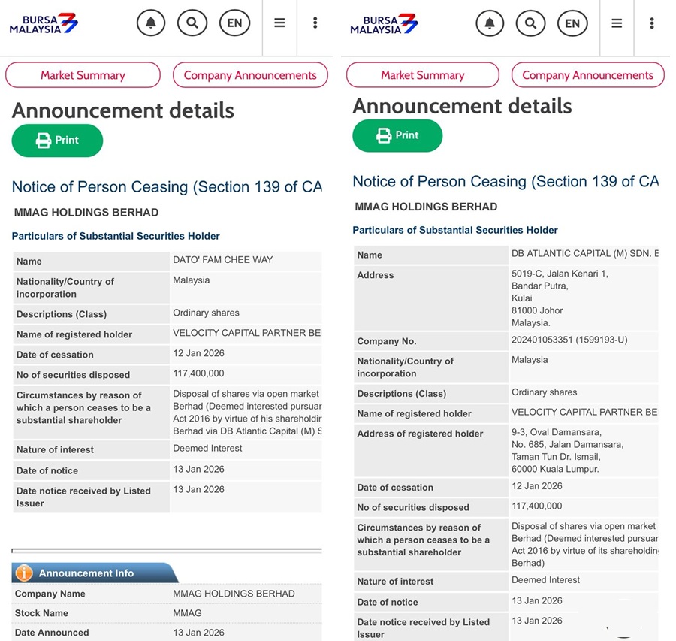
Task: Click Bursa Malaysia logo in right panel
Action: [384, 24]
